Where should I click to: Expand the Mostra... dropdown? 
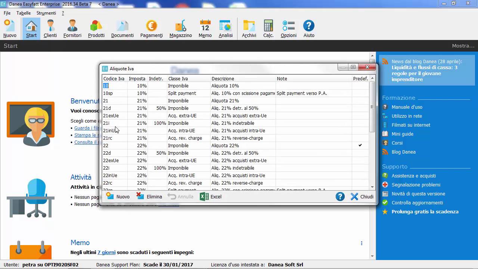tap(463, 46)
